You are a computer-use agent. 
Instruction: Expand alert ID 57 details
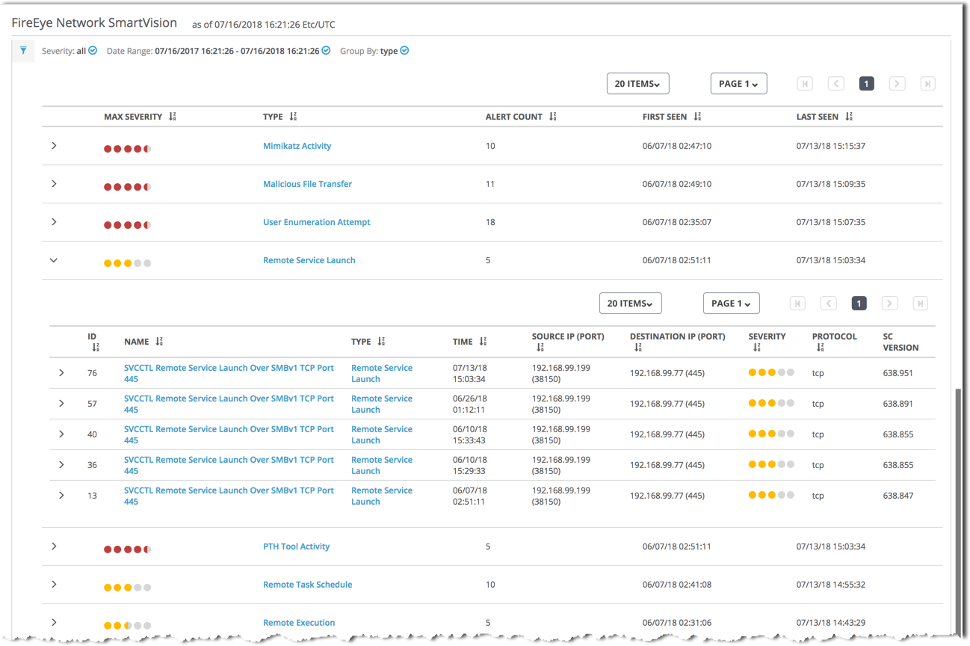[61, 404]
